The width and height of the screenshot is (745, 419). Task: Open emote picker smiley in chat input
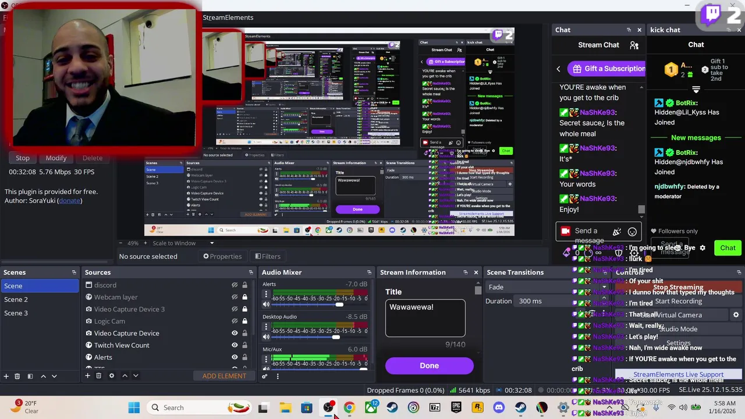pyautogui.click(x=632, y=232)
